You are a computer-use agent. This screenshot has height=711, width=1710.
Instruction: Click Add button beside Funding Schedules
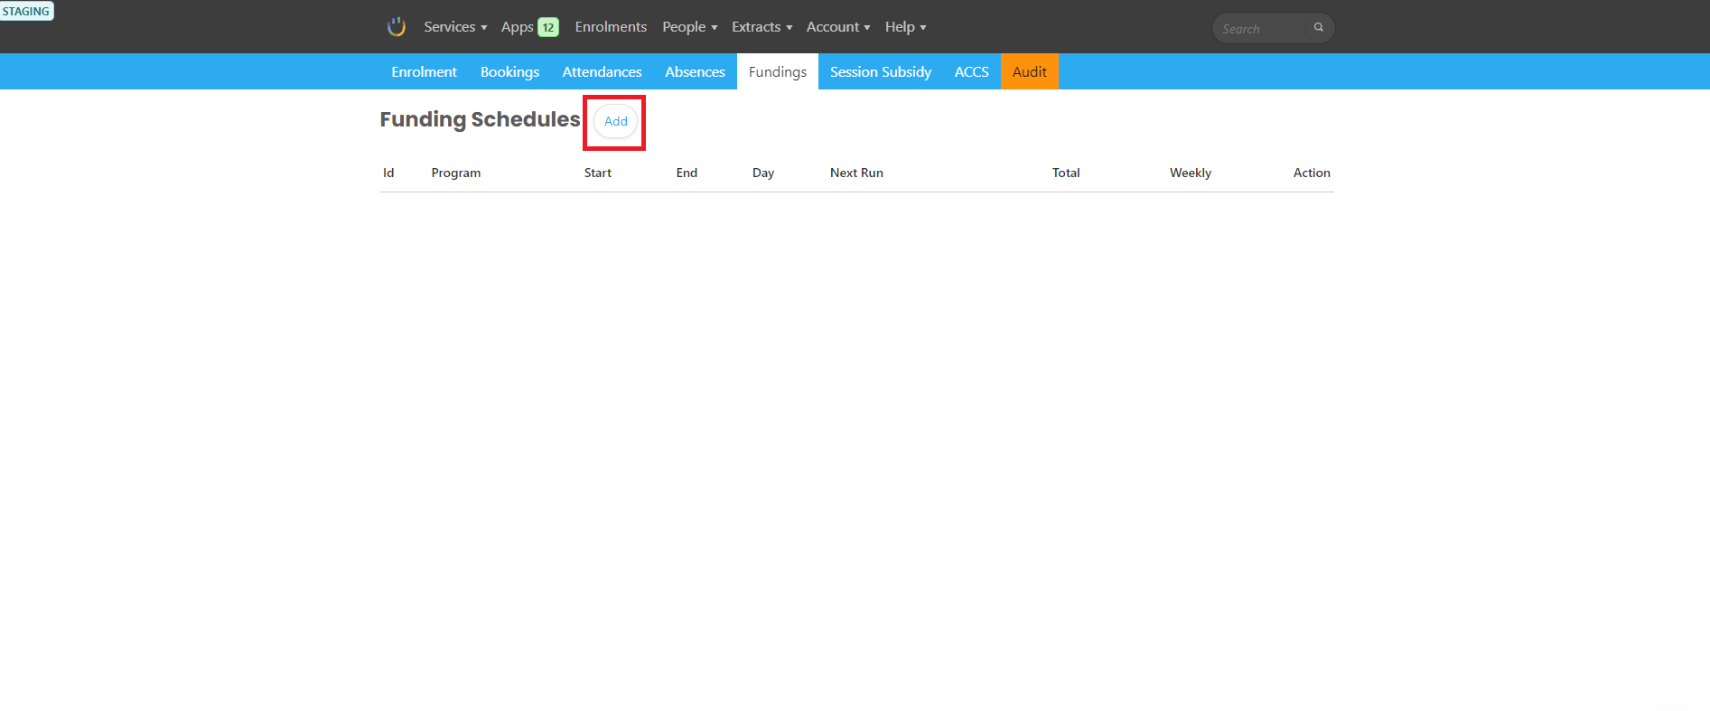tap(615, 121)
